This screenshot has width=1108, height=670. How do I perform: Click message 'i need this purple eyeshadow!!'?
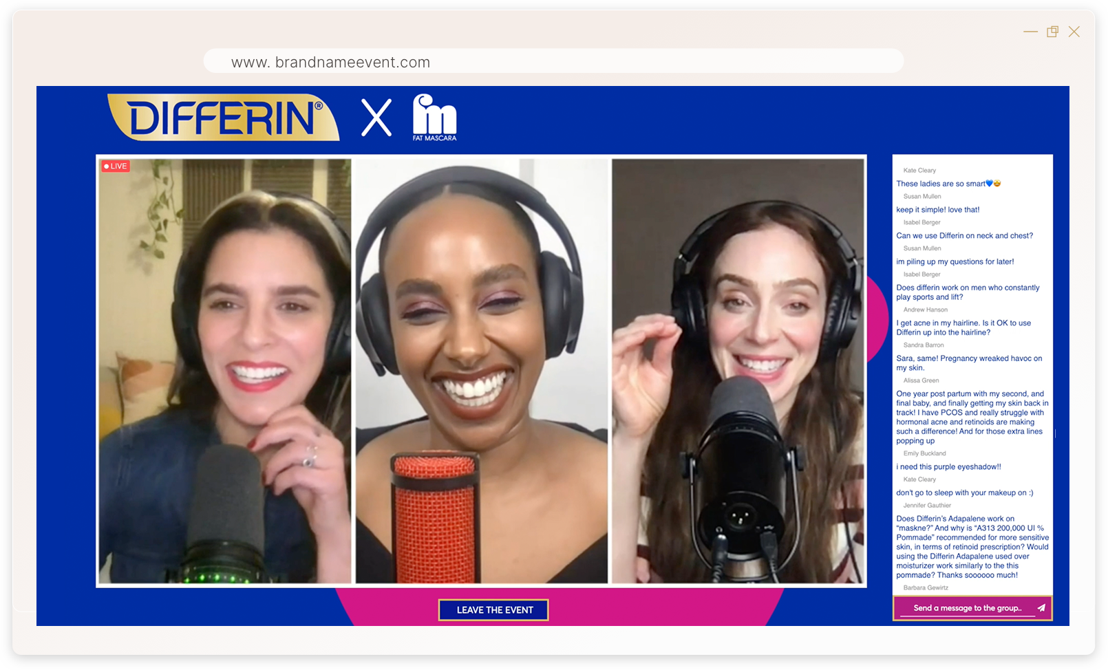pos(948,467)
